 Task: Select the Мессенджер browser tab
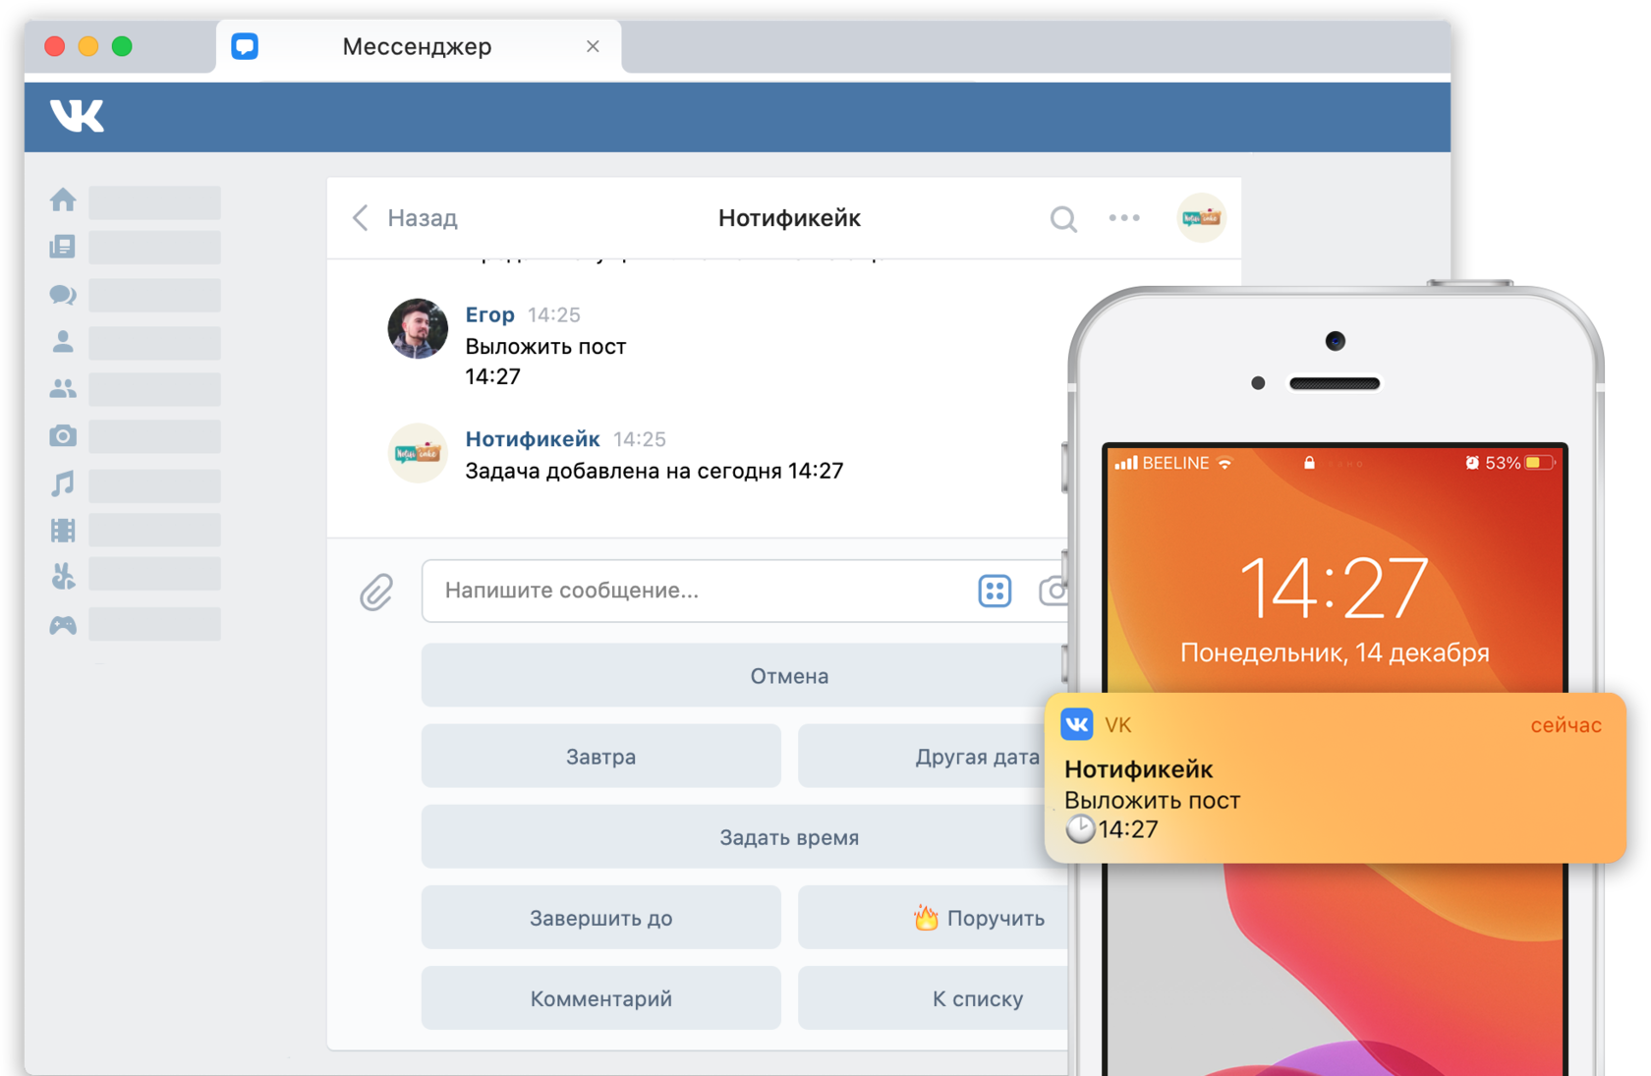(419, 47)
